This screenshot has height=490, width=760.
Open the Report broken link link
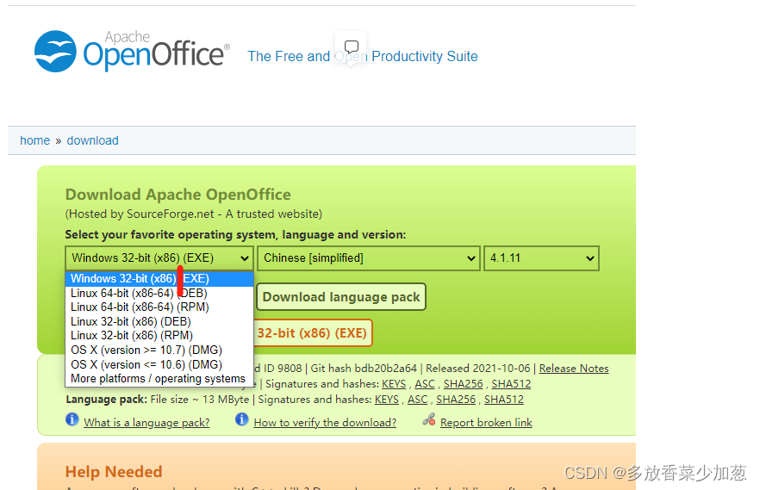click(486, 423)
